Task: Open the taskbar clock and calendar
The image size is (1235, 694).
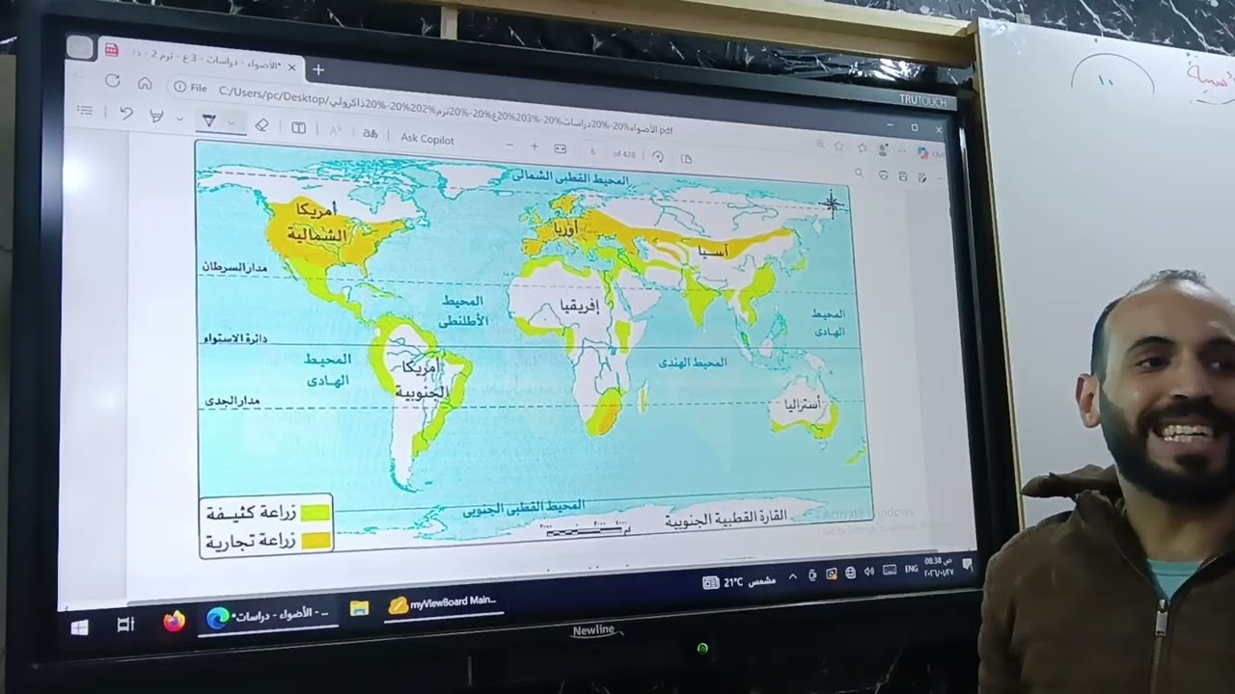Action: [x=938, y=566]
